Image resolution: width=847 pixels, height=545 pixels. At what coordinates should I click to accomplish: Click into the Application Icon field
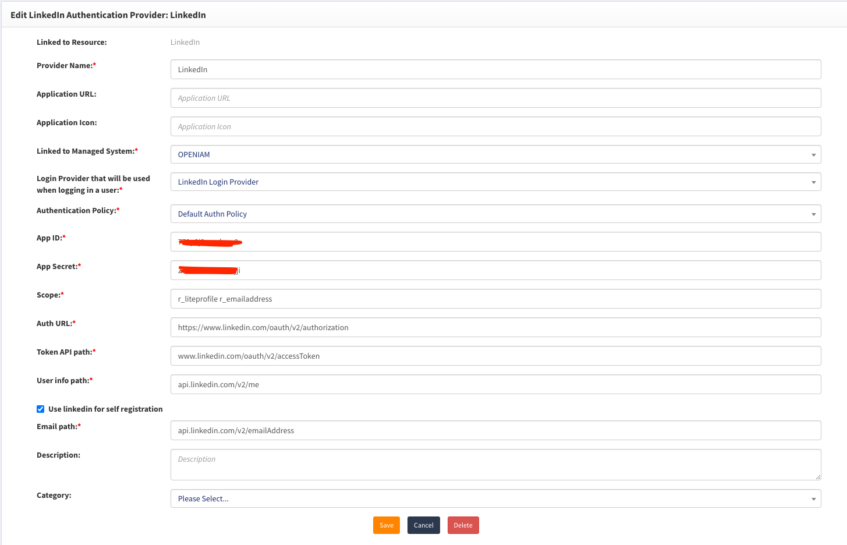(495, 126)
